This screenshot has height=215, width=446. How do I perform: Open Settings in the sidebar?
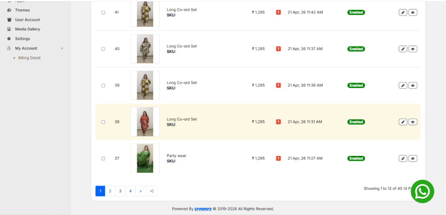(23, 39)
